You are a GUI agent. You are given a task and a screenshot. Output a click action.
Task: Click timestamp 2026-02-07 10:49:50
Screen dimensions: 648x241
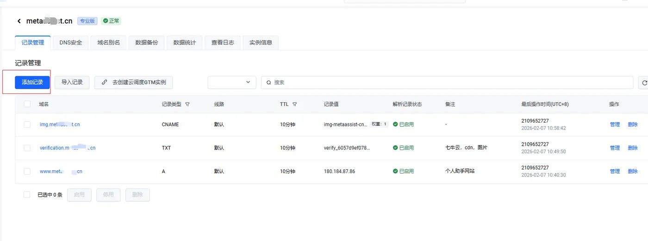point(543,152)
